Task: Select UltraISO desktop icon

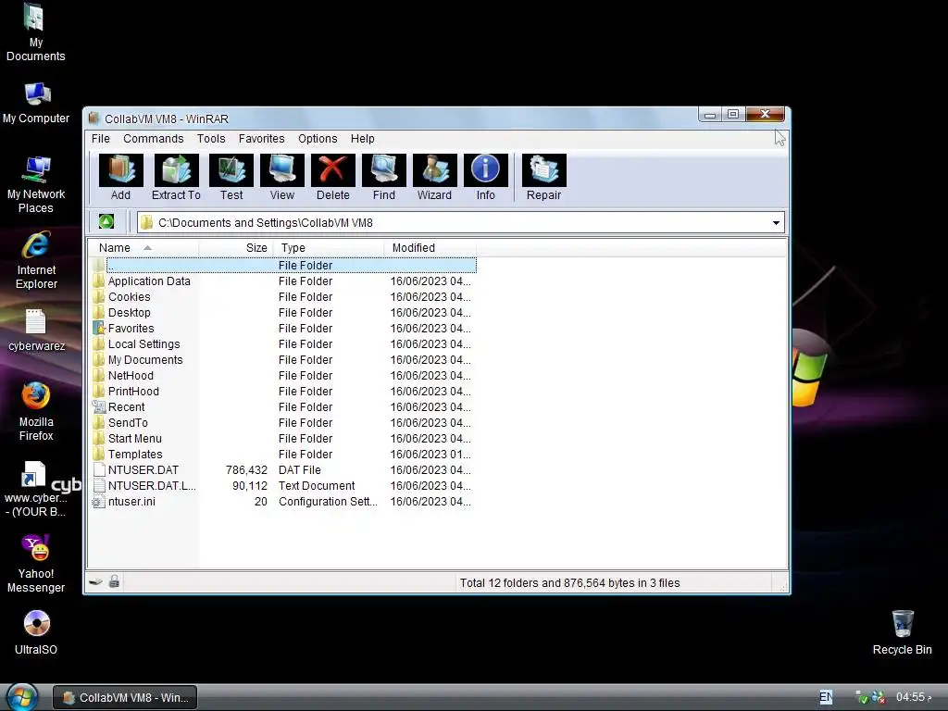Action: 36,633
